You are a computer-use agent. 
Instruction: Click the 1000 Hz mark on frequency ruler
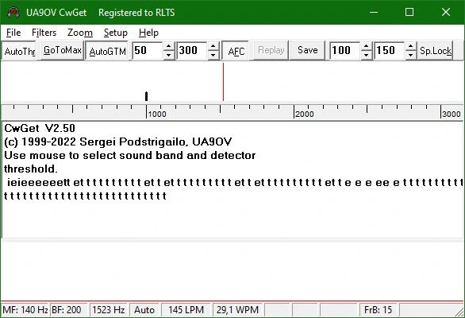(157, 114)
